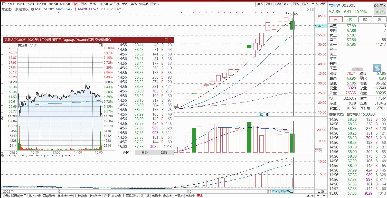The width and height of the screenshot is (387, 198).
Task: Click the 2022/11/09 date marker on the timeline
Action: 282,191
